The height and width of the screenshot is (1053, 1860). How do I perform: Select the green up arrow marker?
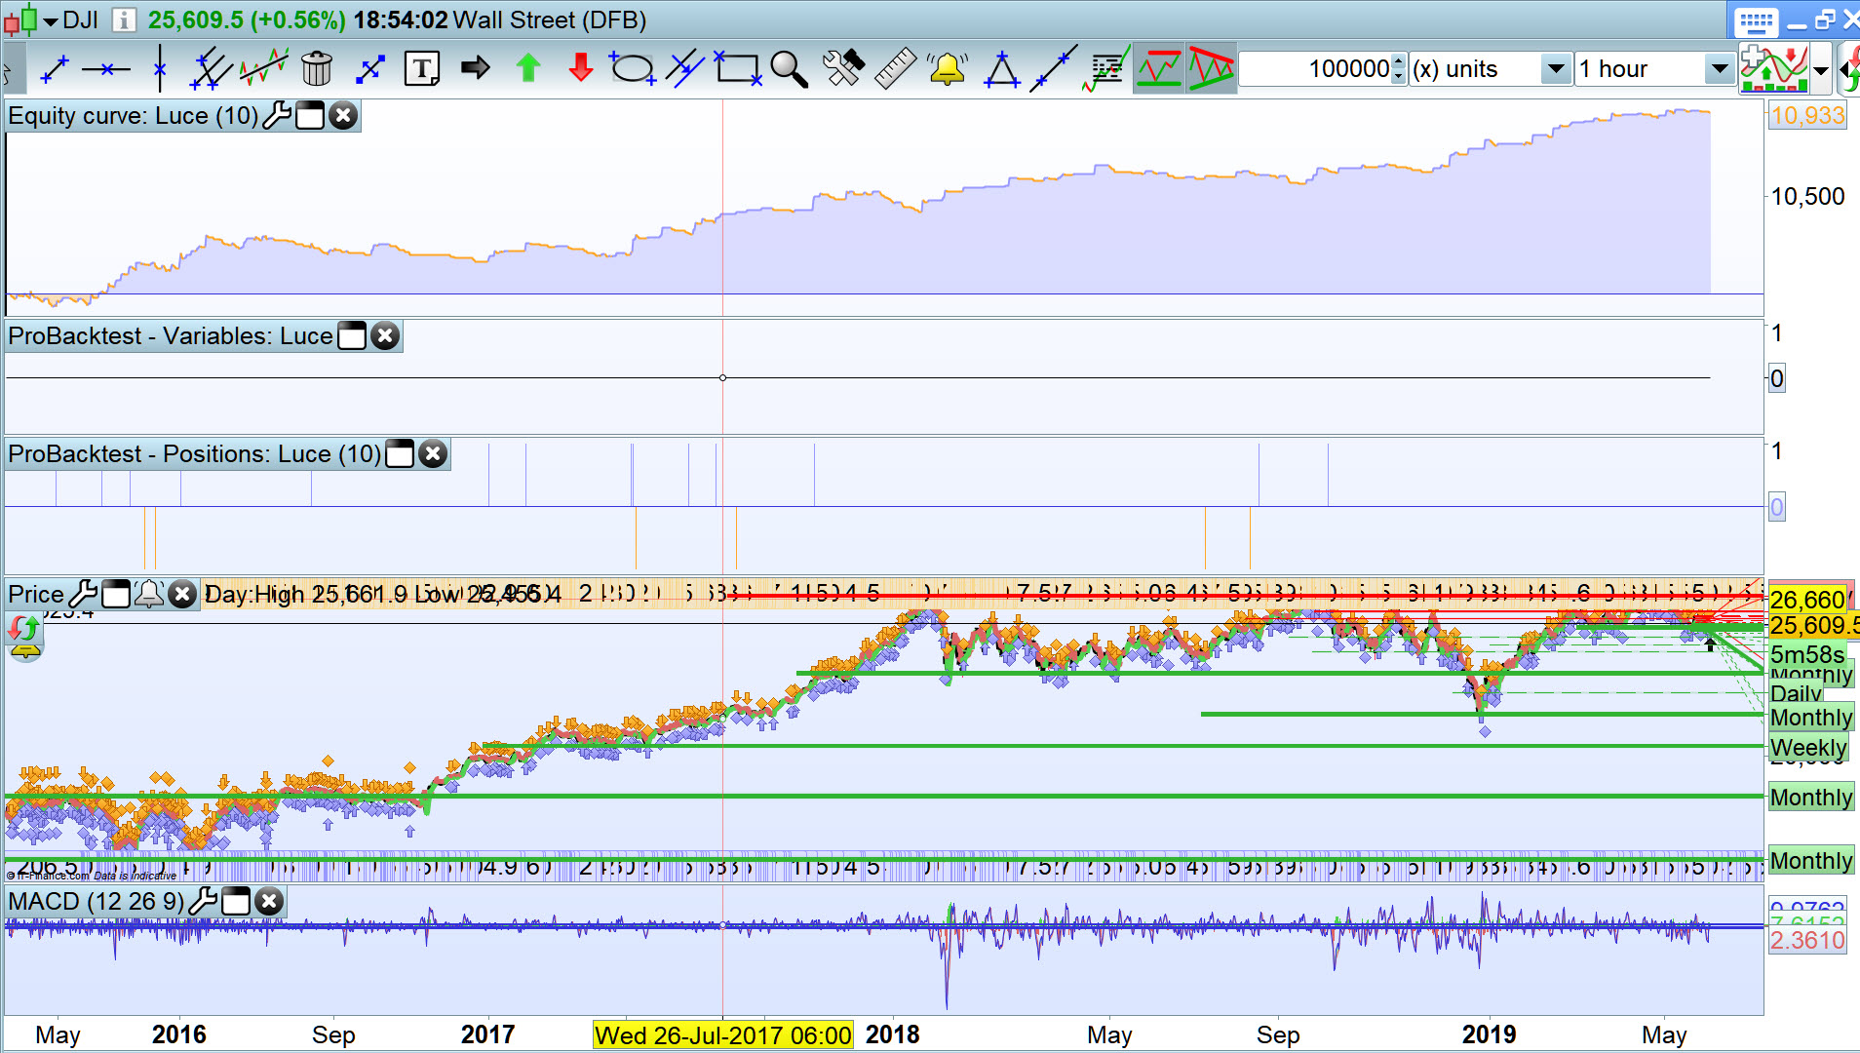tap(528, 68)
